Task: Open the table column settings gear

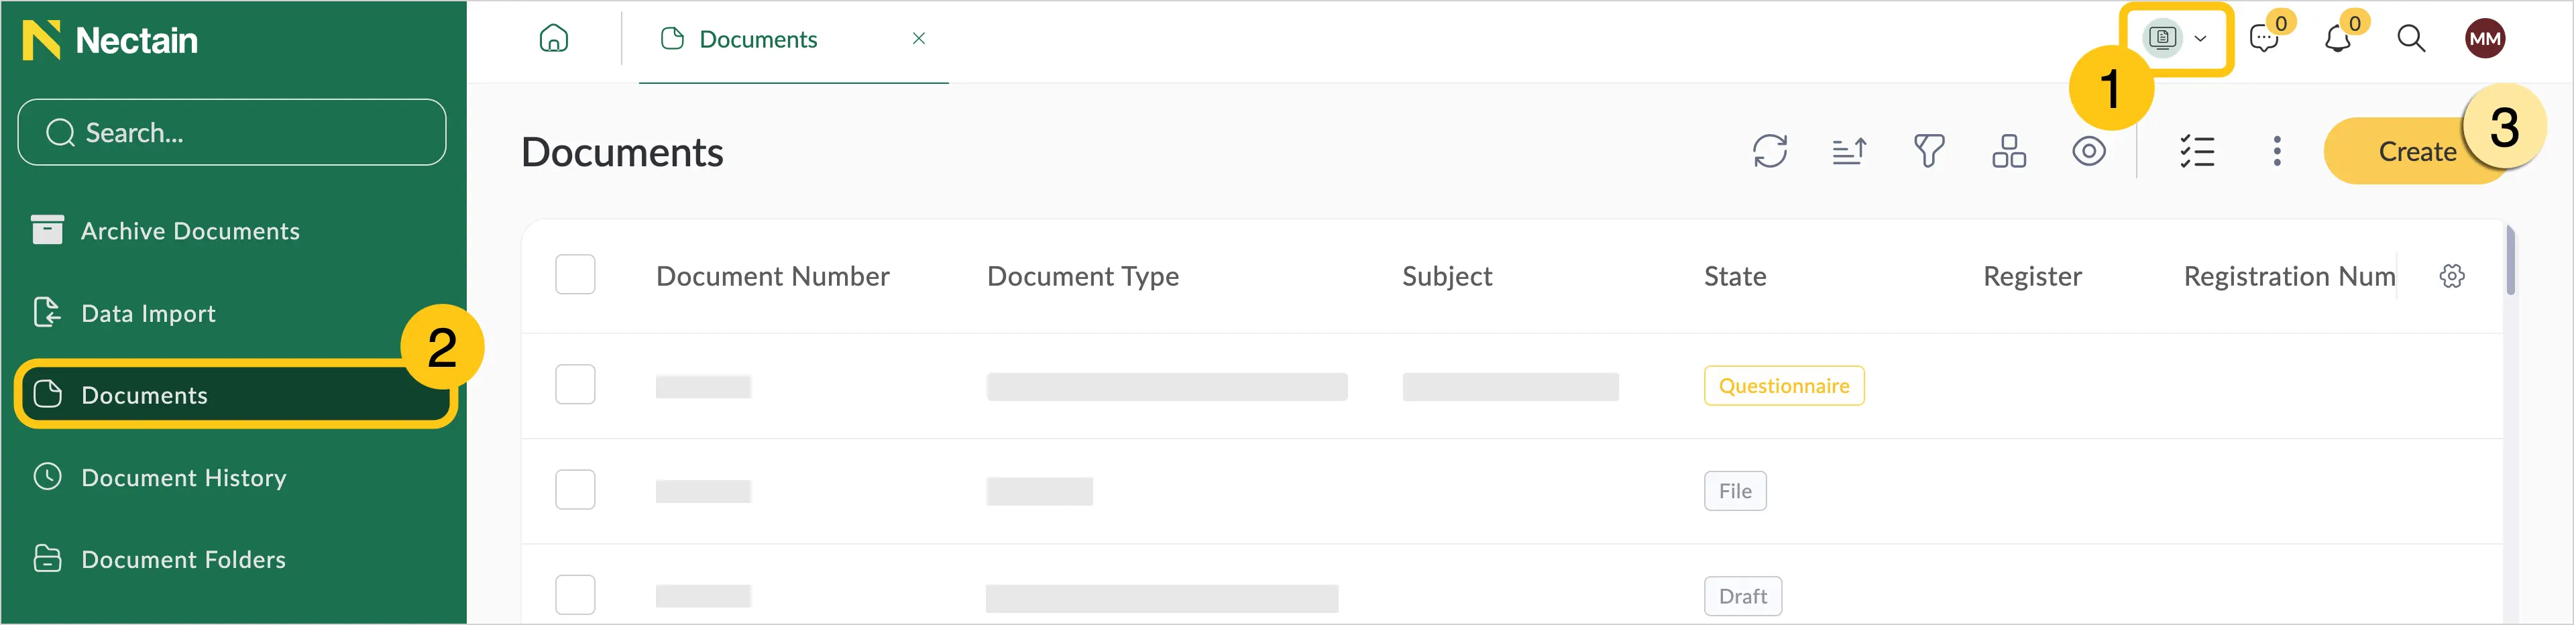Action: 2452,276
